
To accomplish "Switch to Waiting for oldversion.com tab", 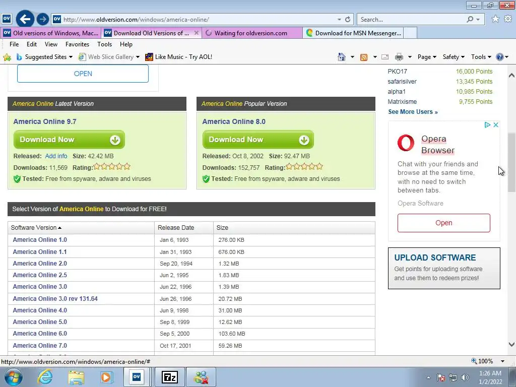I will 252,33.
